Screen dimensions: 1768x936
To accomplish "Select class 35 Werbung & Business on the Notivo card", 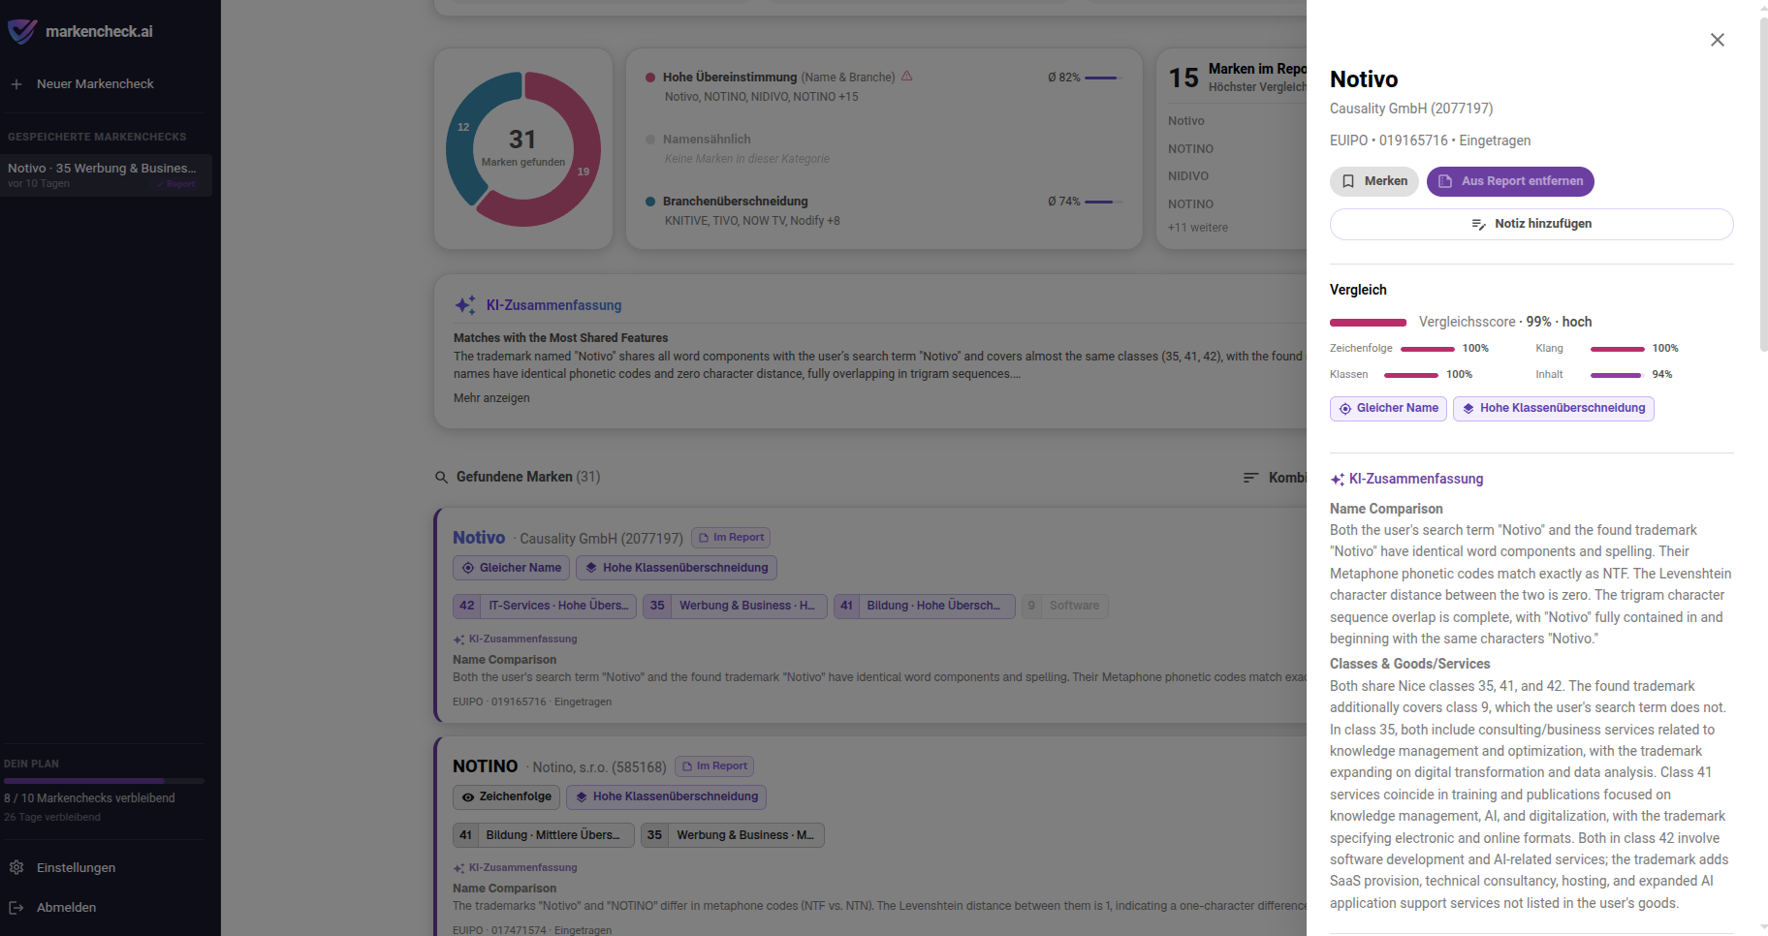I will click(736, 606).
